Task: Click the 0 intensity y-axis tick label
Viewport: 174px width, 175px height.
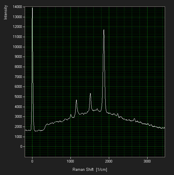Action: pos(21,147)
